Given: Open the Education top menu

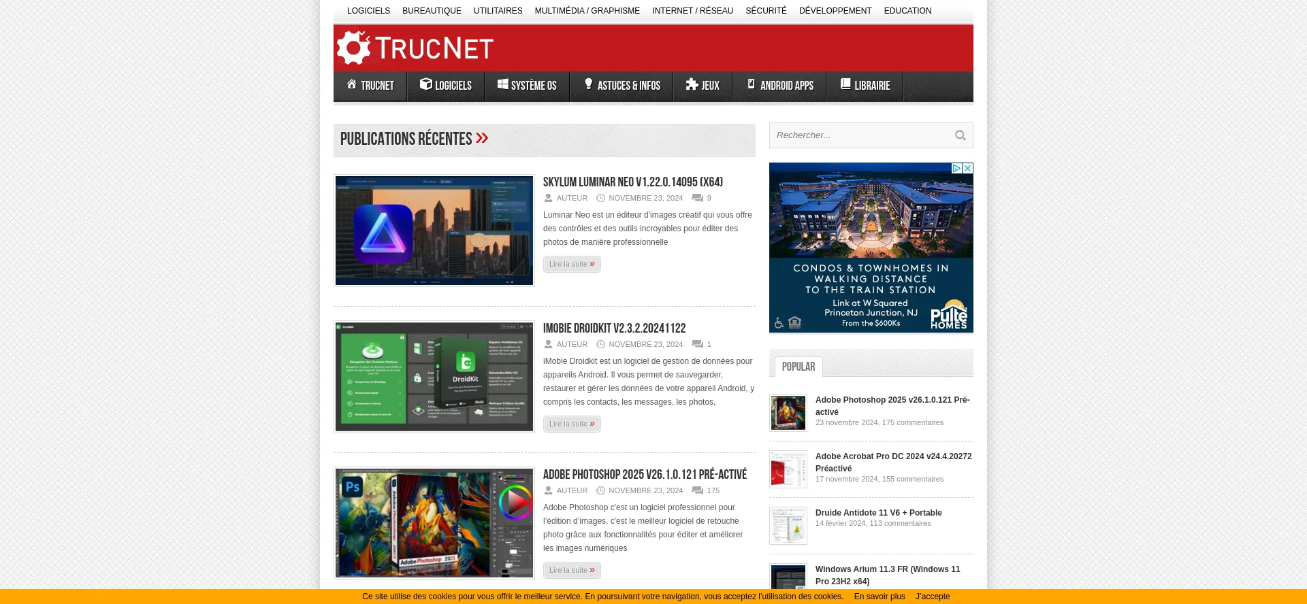Looking at the screenshot, I should pos(907,11).
